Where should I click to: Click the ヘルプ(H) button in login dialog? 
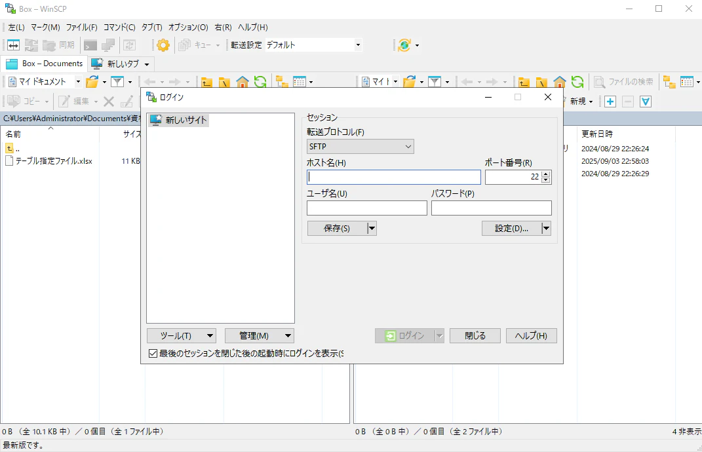tap(532, 335)
